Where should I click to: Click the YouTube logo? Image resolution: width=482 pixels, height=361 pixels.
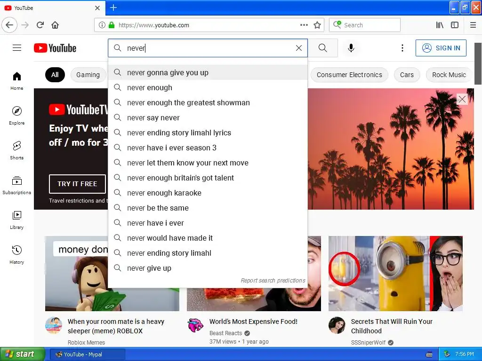click(55, 48)
